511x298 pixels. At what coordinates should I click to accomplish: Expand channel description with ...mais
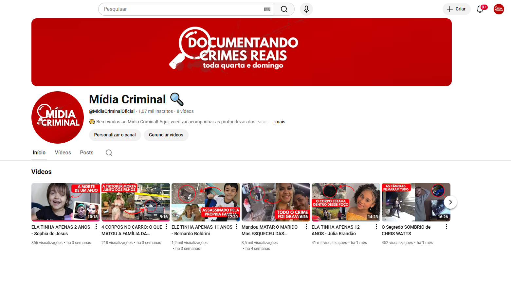click(279, 122)
